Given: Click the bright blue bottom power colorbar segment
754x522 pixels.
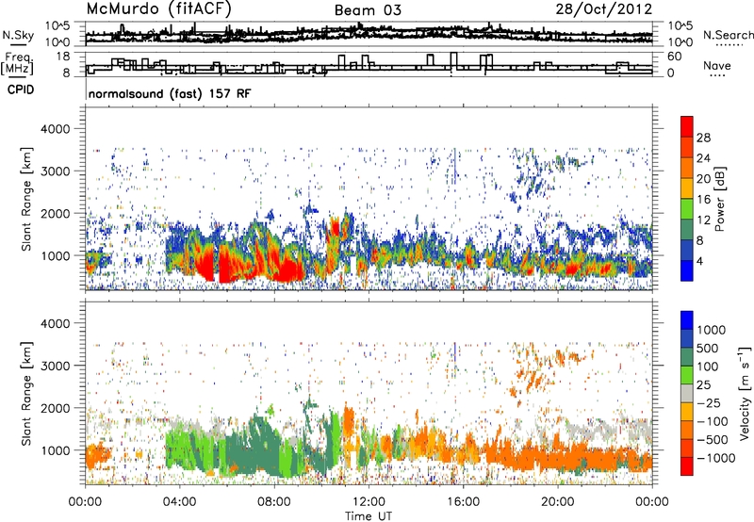Looking at the screenshot, I should (x=687, y=270).
